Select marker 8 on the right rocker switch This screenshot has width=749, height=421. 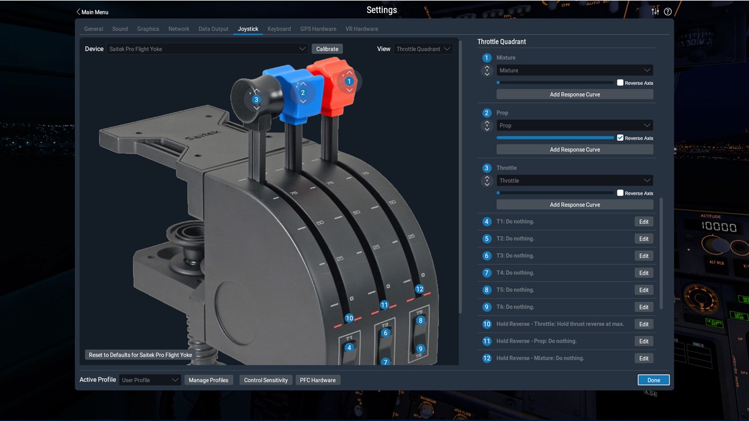point(420,320)
